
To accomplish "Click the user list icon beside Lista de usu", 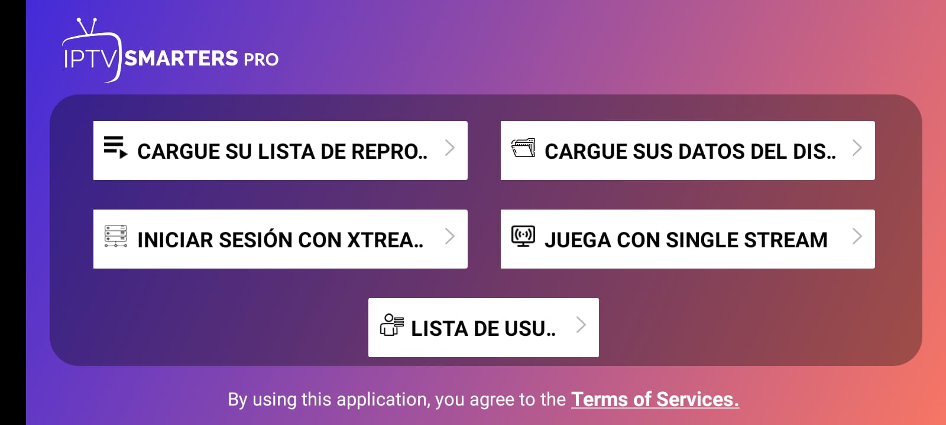I will (x=391, y=325).
